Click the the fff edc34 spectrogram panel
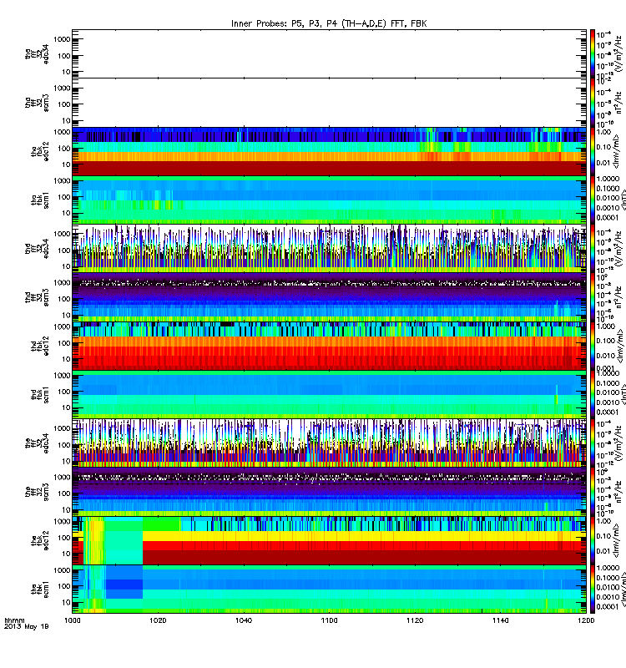This screenshot has width=626, height=668. click(x=329, y=443)
